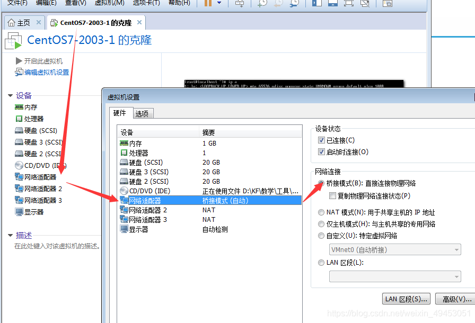This screenshot has width=475, height=323.
Task: Click the 开启此虚拟机 link
Action: pyautogui.click(x=39, y=61)
